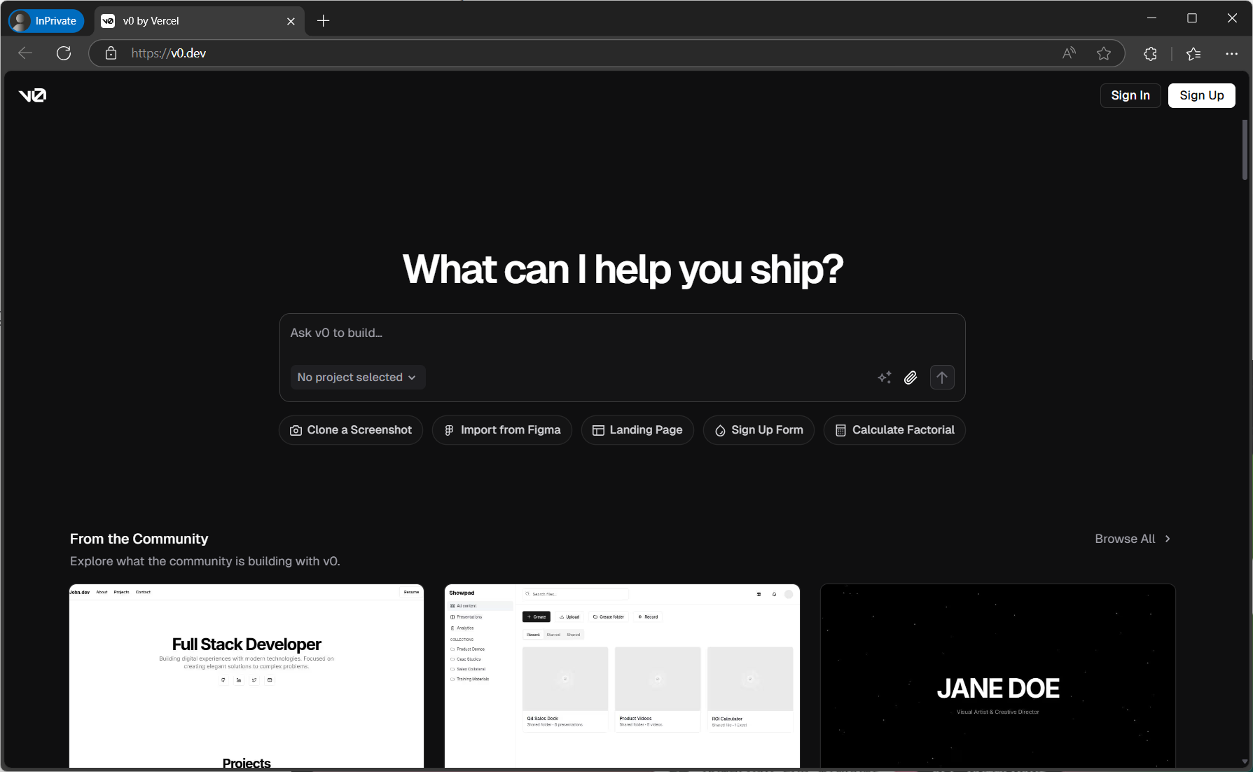
Task: Go back with the browser back arrow
Action: coord(25,53)
